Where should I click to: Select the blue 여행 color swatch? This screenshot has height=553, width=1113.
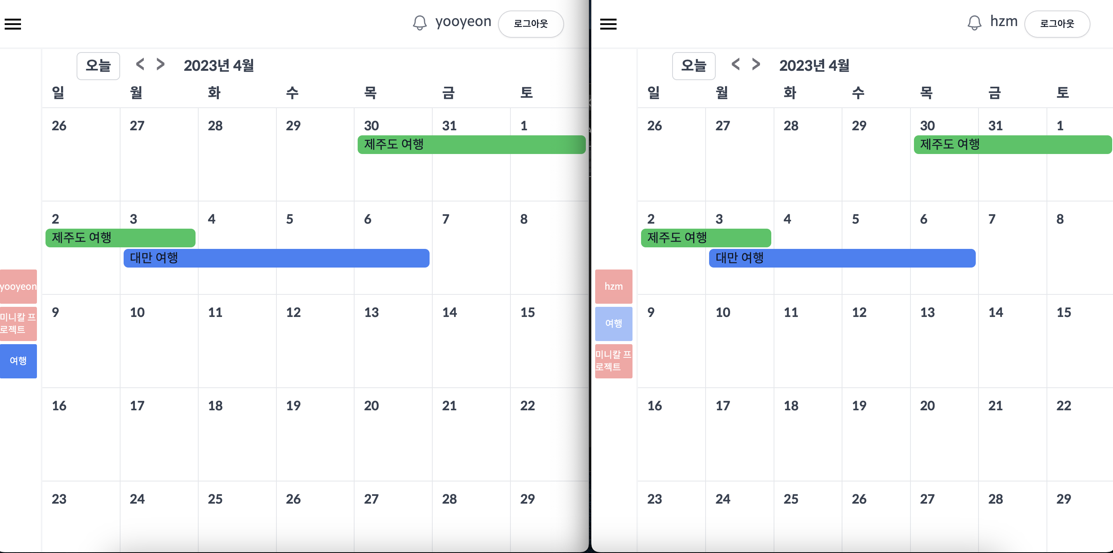coord(19,361)
